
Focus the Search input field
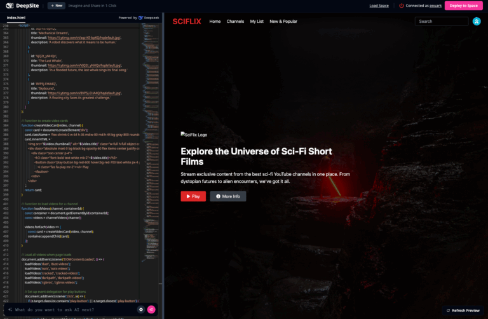pyautogui.click(x=442, y=21)
